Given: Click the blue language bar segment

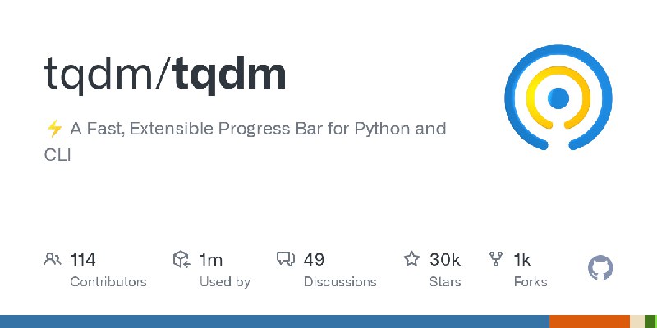Looking at the screenshot, I should click(274, 321).
